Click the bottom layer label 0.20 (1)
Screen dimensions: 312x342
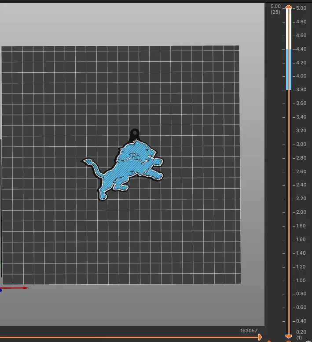301,335
